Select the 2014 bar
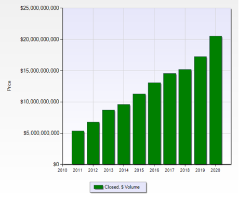The width and height of the screenshot is (239, 199). 124,135
